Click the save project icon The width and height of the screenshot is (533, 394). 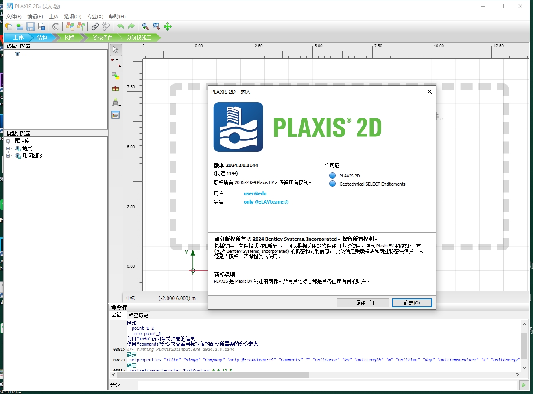pyautogui.click(x=31, y=26)
